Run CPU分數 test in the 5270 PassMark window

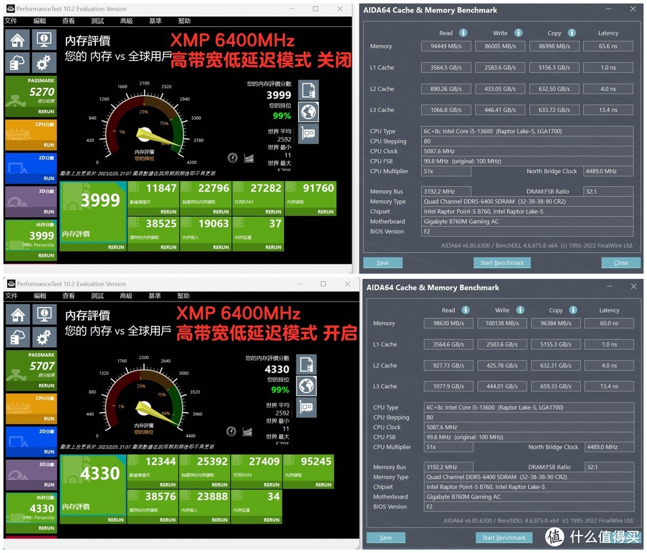pos(49,145)
